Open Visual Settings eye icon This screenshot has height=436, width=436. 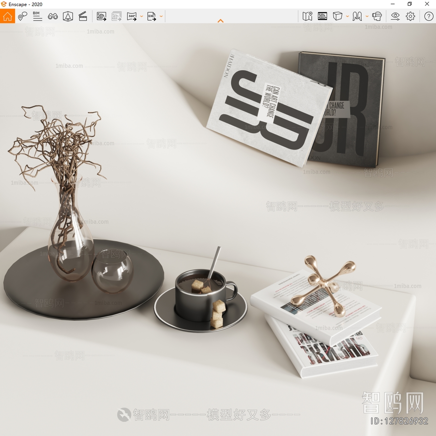point(395,16)
